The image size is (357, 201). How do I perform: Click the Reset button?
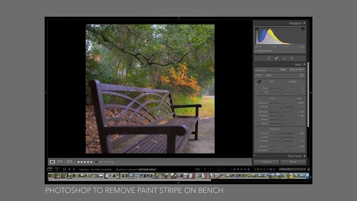[x=293, y=162]
